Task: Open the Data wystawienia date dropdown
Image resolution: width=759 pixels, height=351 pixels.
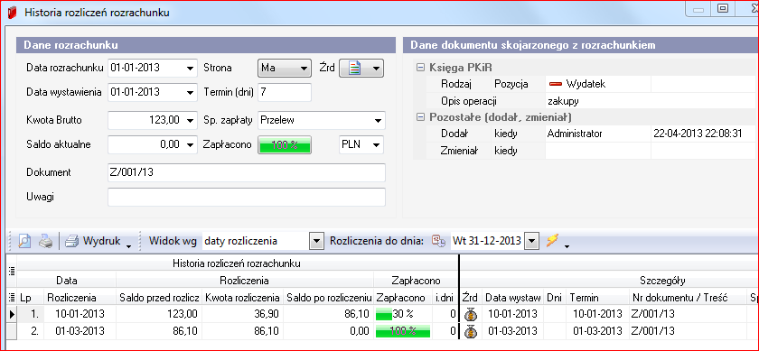Action: coord(191,92)
